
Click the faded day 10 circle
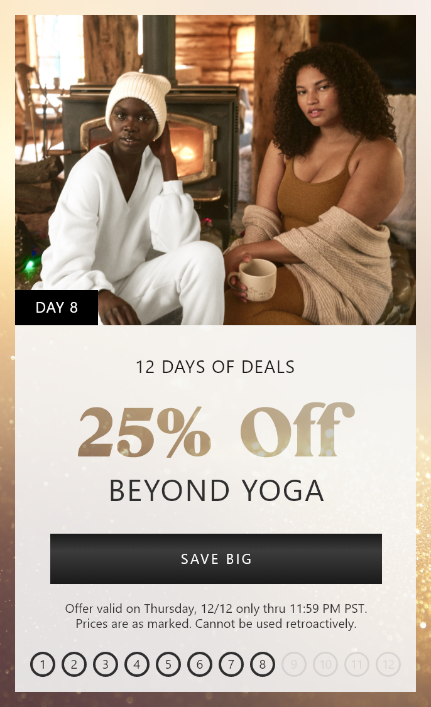click(x=325, y=664)
